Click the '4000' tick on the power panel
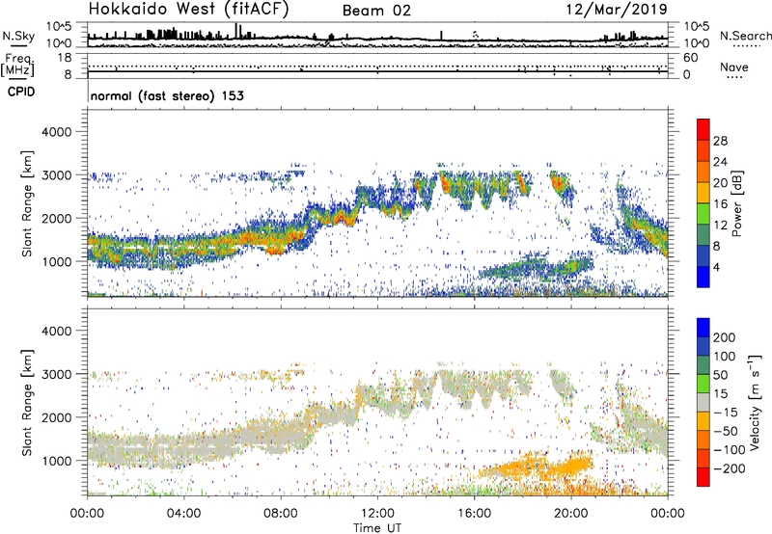772x534 pixels. tap(56, 132)
